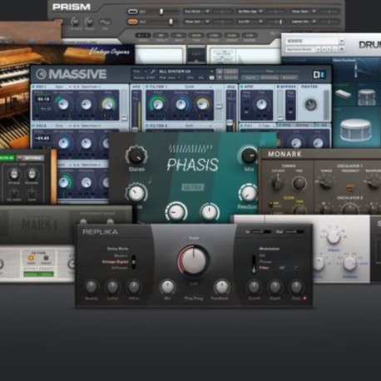Click the Vintage Organs banner image
381x381 pixels.
click(67, 54)
